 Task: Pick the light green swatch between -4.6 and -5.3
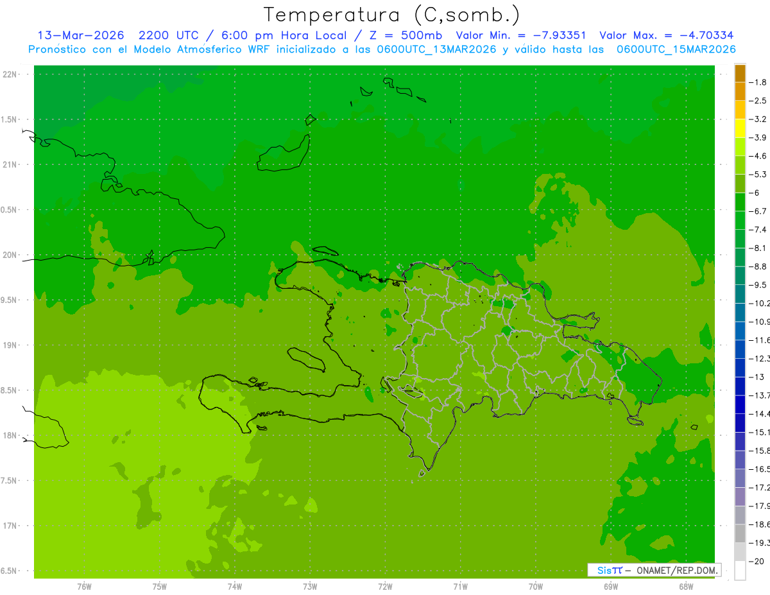click(740, 166)
